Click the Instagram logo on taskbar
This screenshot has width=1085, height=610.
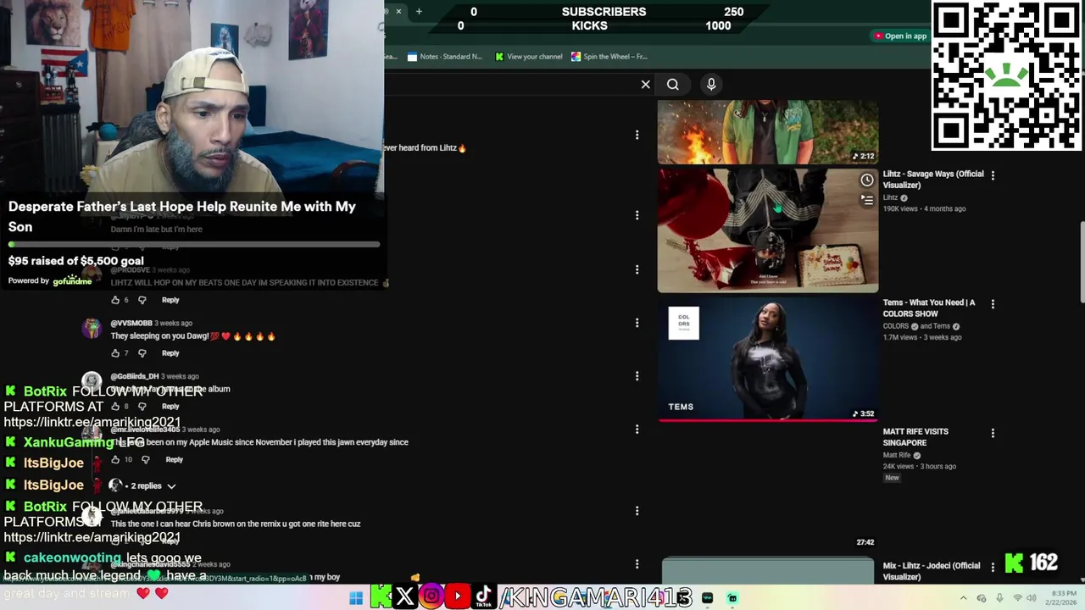click(431, 597)
